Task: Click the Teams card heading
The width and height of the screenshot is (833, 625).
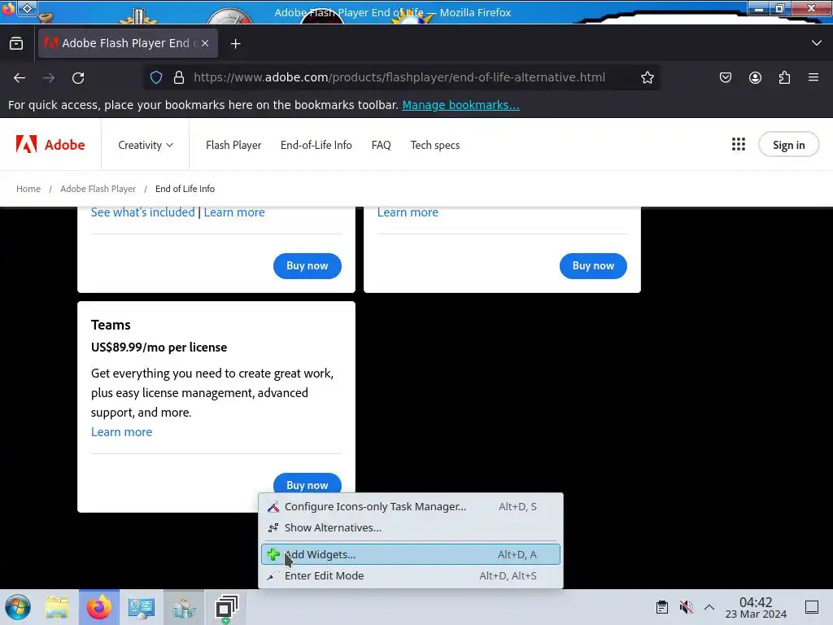Action: coord(111,325)
